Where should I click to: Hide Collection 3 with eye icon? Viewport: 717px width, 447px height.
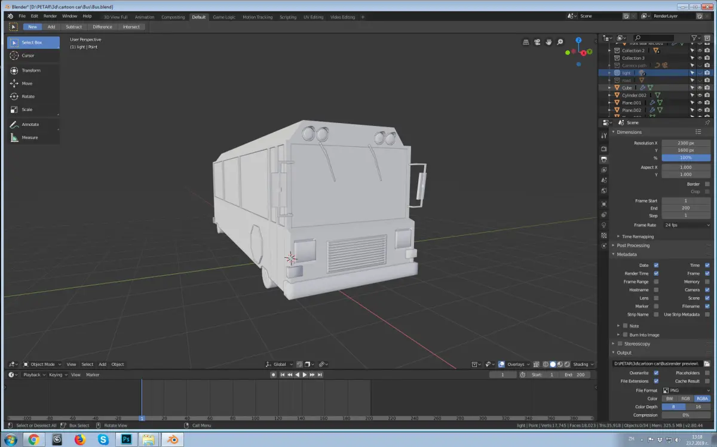[x=700, y=58]
